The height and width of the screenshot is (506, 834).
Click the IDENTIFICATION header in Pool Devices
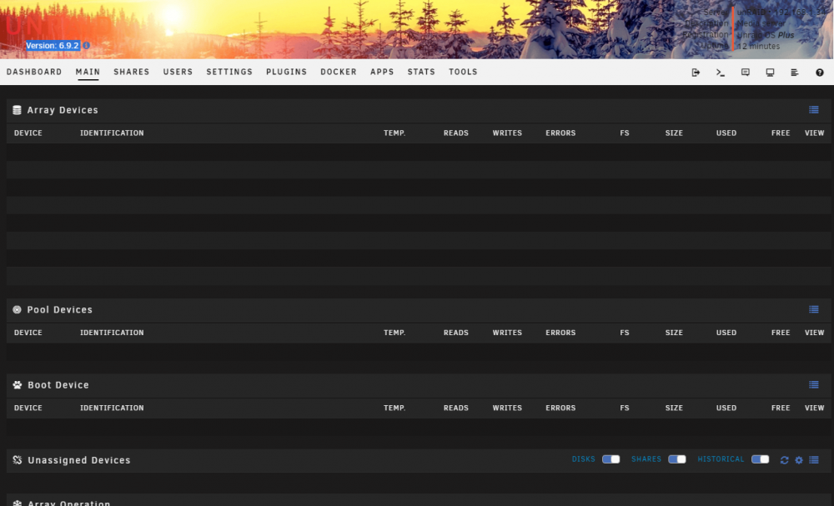(x=112, y=333)
